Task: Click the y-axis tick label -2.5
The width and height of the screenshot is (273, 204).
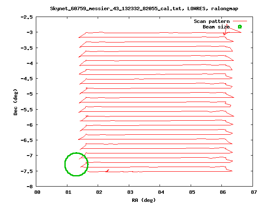Action: (x=26, y=17)
